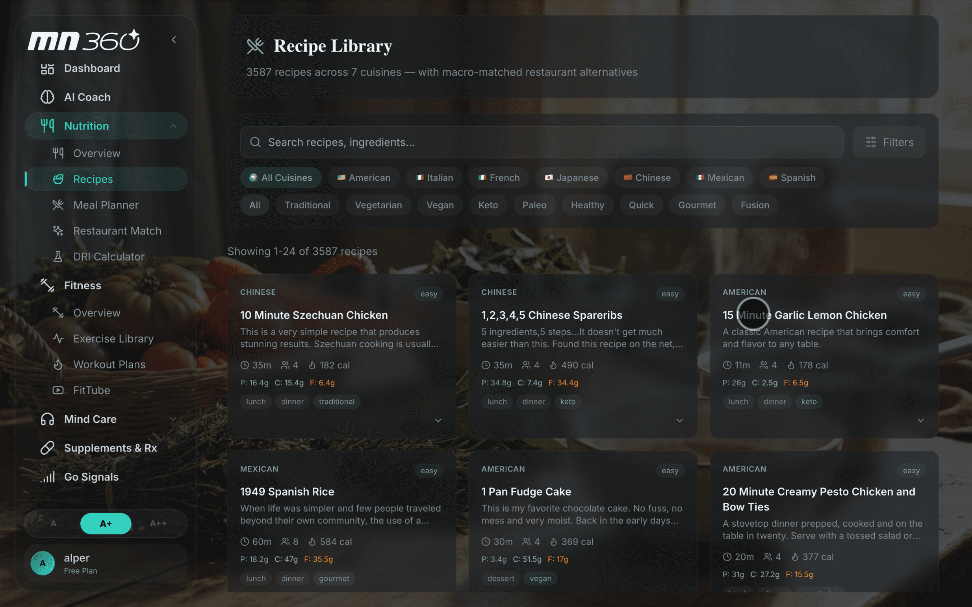The height and width of the screenshot is (607, 972).
Task: Open Restaurant Match sparkle icon
Action: (58, 231)
